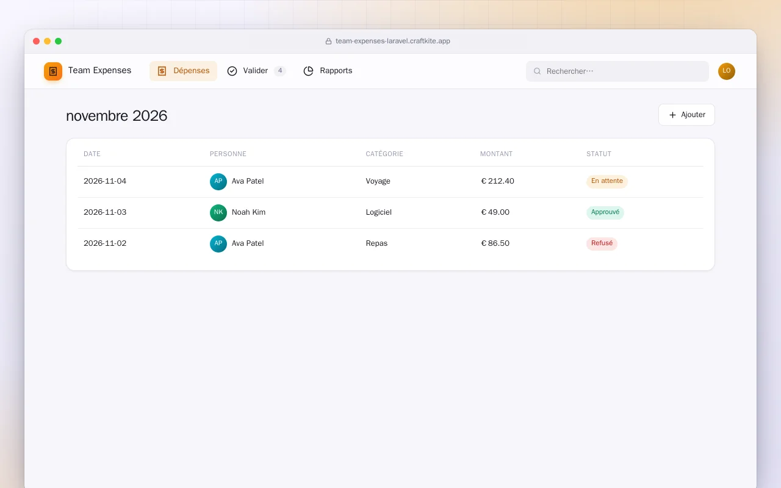Open the LO user avatar menu

pos(727,71)
